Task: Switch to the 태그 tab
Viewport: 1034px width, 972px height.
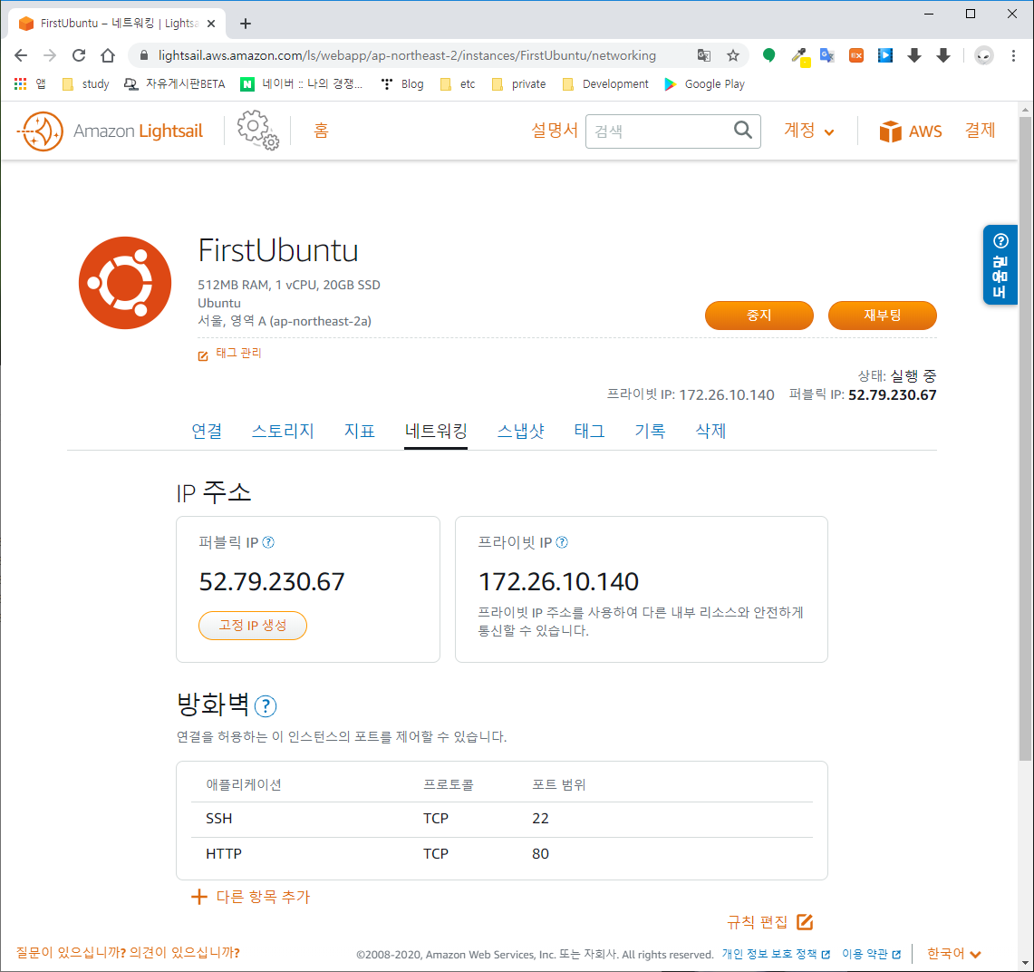Action: tap(590, 431)
